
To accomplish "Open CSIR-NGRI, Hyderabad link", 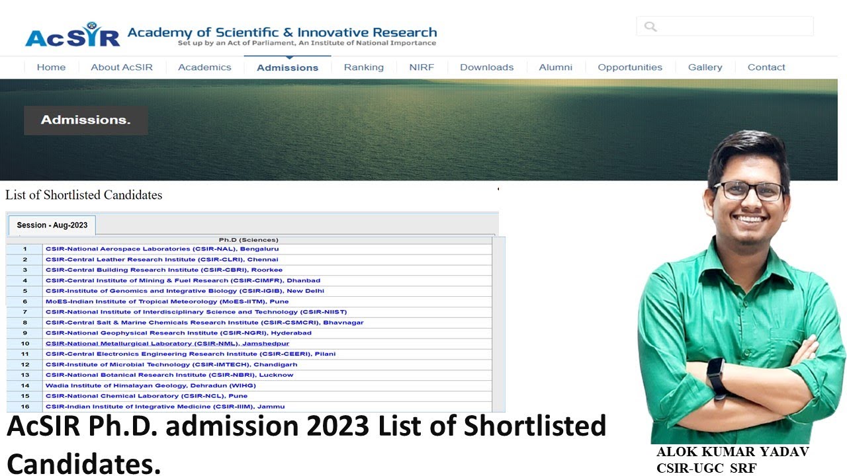I will [178, 333].
